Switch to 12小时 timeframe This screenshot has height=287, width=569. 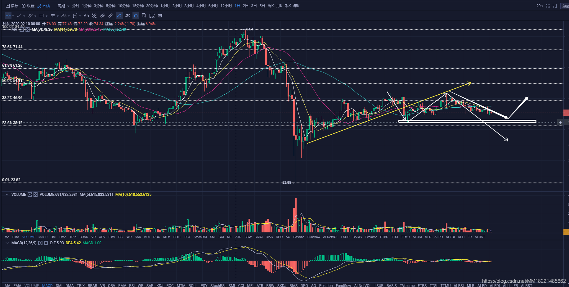tap(226, 6)
